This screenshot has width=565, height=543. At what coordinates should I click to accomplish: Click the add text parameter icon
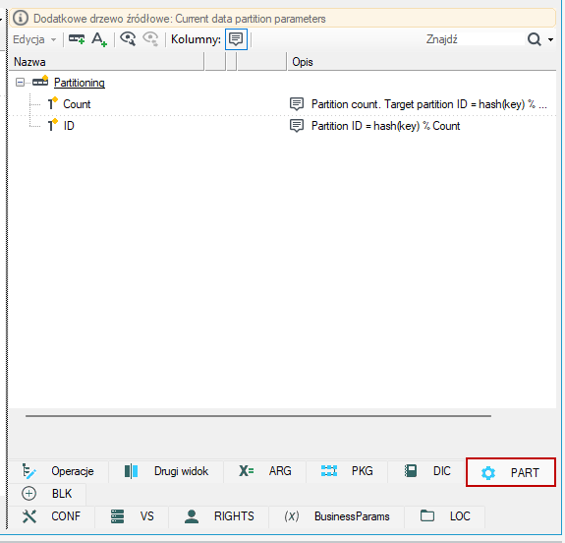[x=99, y=39]
